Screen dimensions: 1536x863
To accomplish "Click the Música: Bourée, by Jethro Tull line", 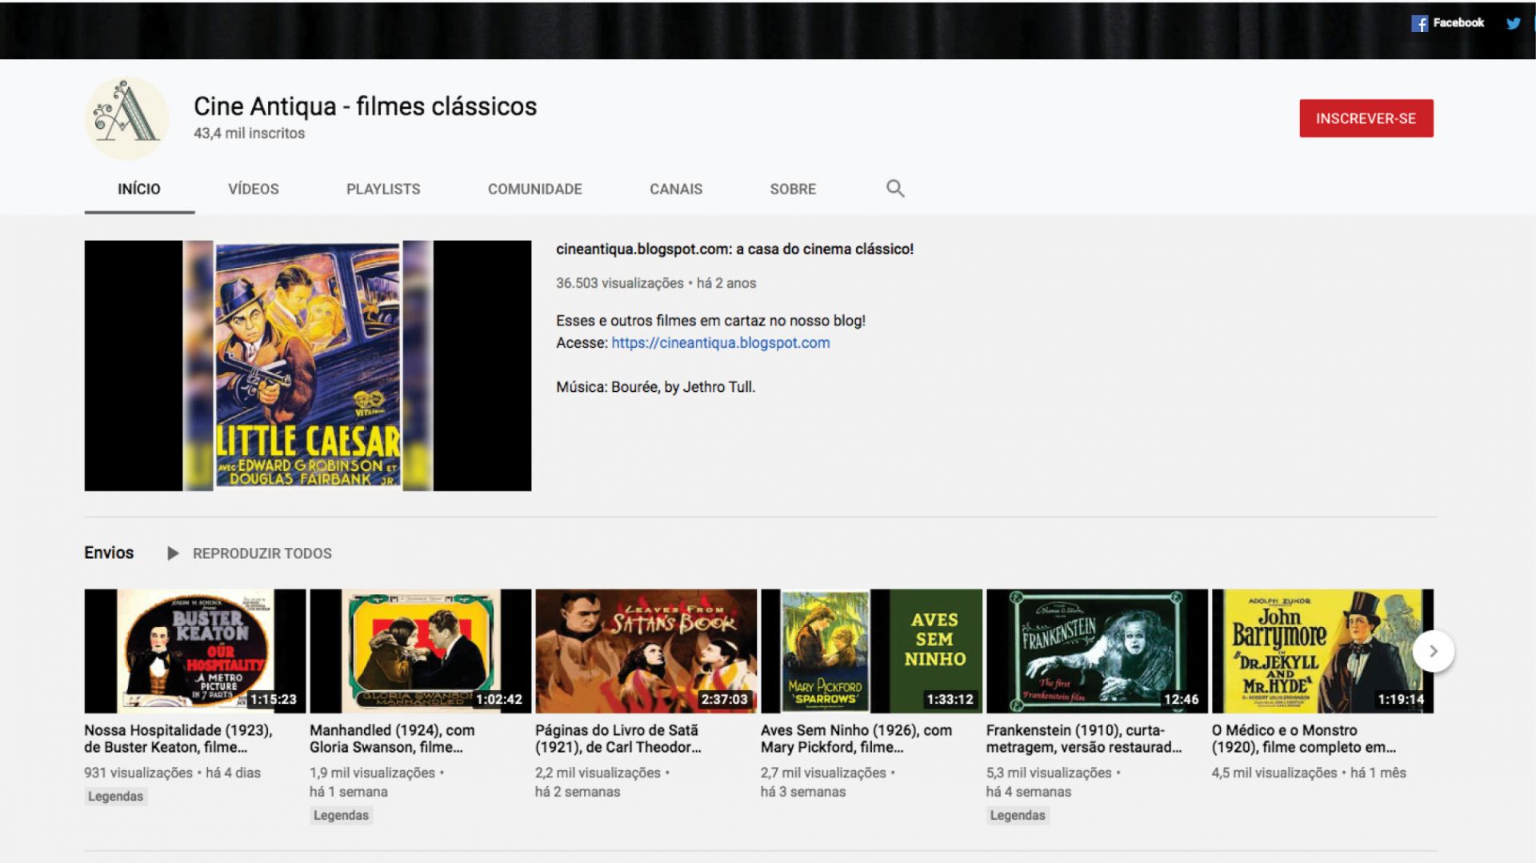I will coord(656,387).
